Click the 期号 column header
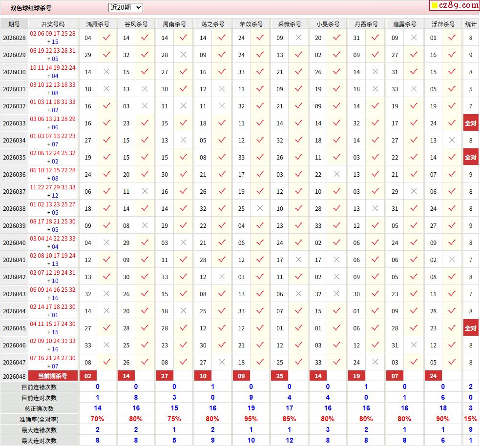The image size is (480, 446). tap(14, 24)
